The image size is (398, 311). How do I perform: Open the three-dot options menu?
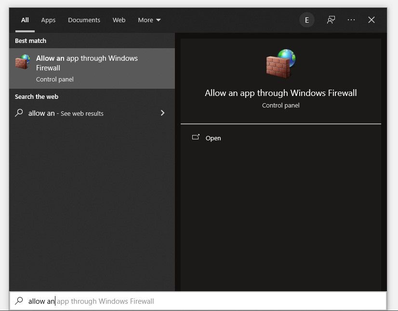point(351,20)
